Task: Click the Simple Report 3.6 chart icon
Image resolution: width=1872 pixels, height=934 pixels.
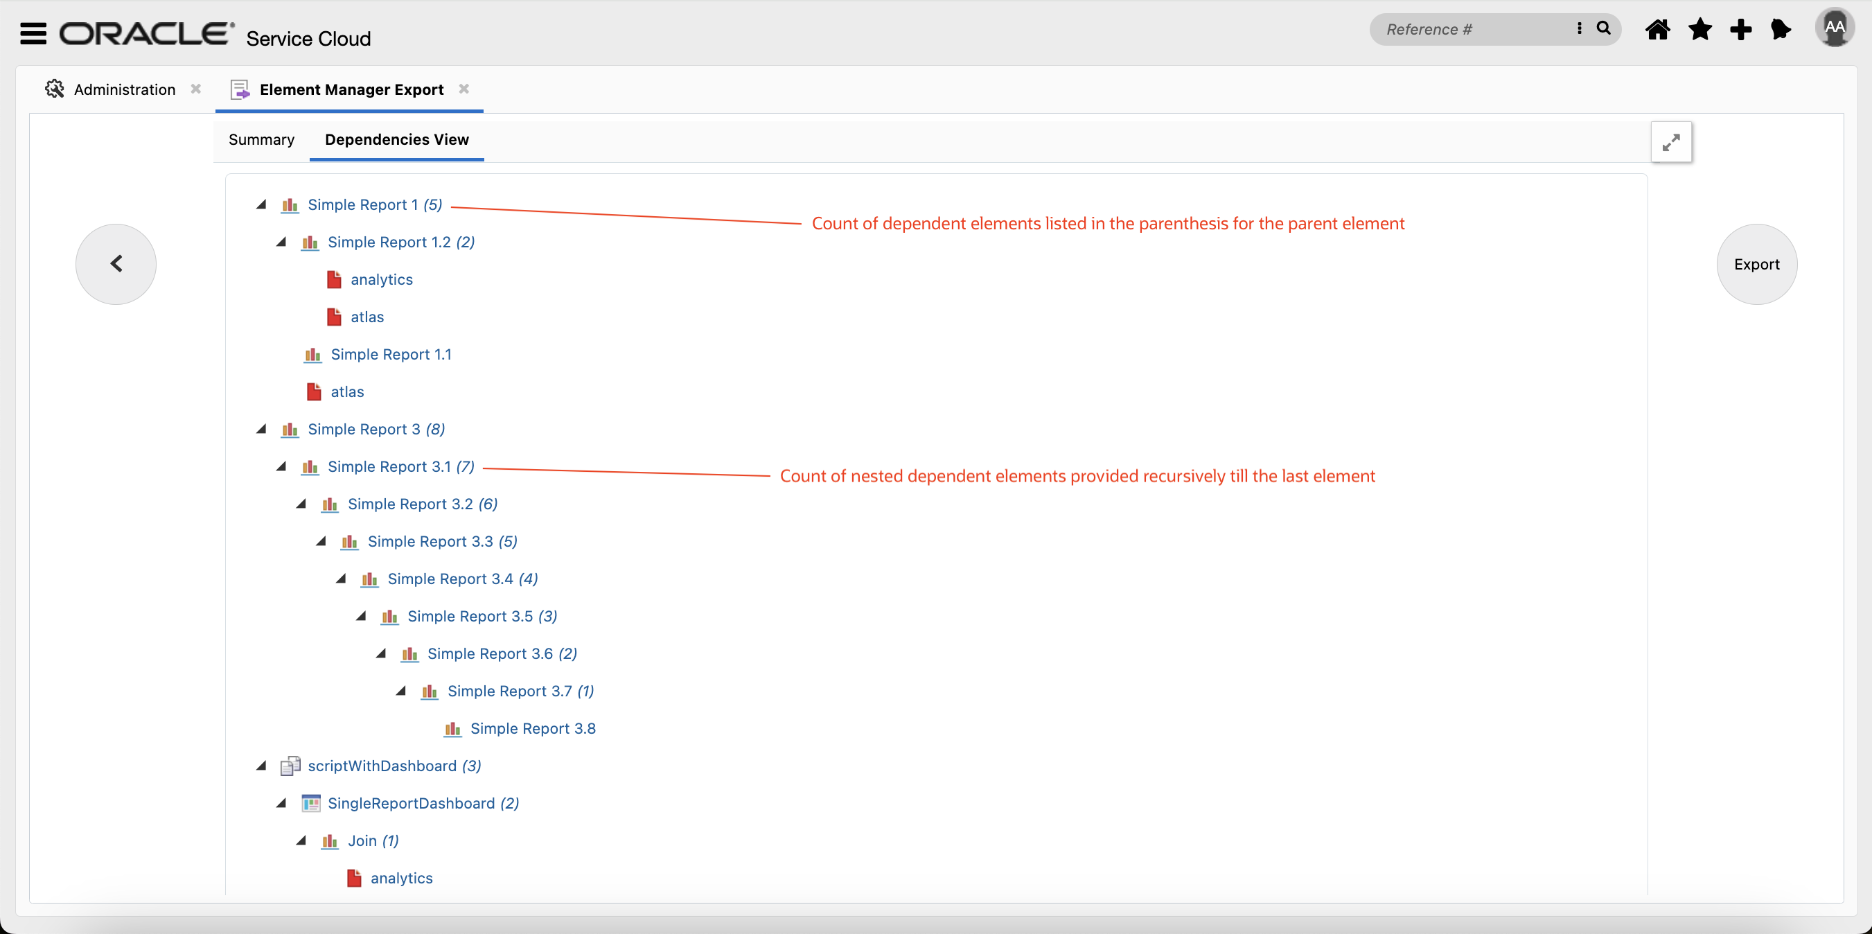Action: 410,653
